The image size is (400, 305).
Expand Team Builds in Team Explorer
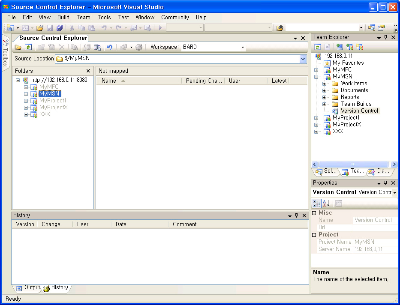pos(324,104)
